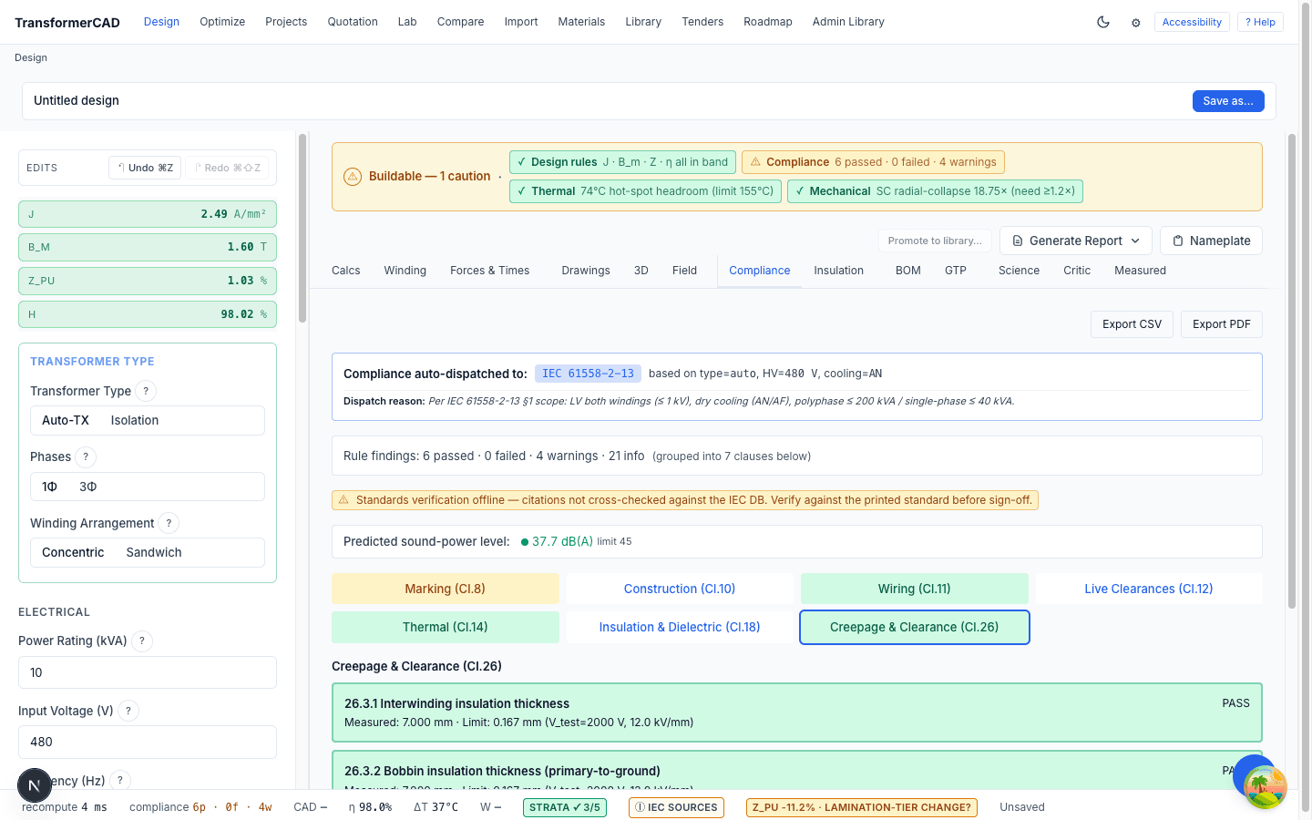Click the Thermal hot-spot headroom chip
Screen dimensions: 1312x820
pos(645,191)
